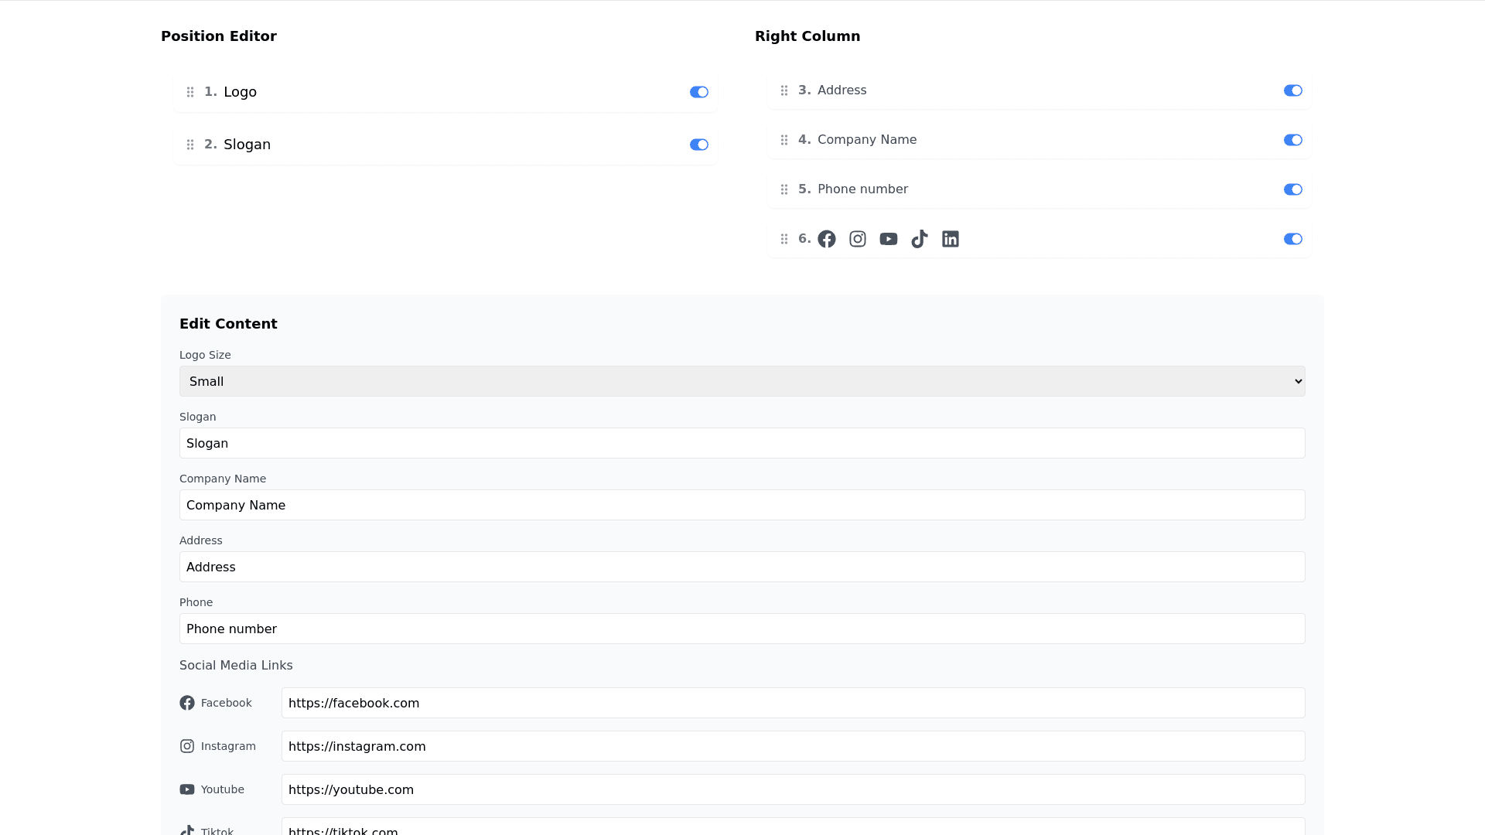This screenshot has height=835, width=1485.
Task: Click the Instagram icon in row 6
Action: click(x=858, y=239)
